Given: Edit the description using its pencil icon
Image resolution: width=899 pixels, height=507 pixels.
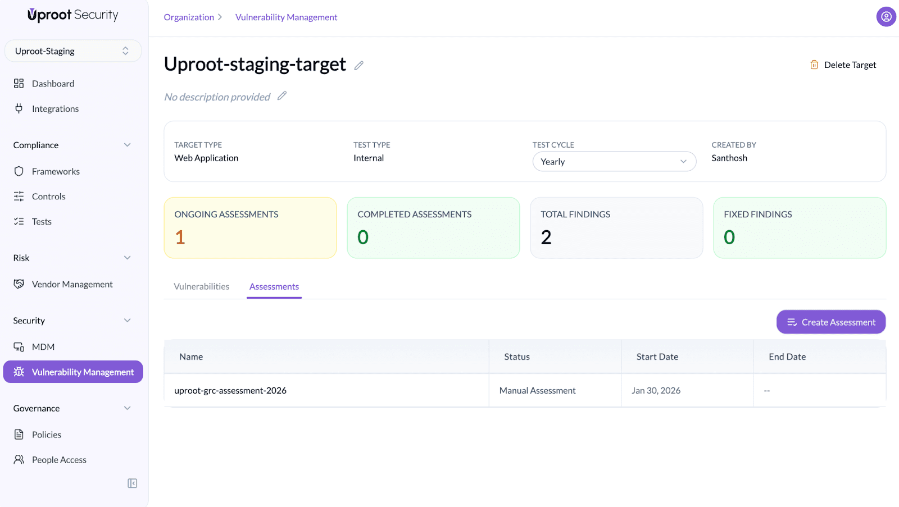Looking at the screenshot, I should (x=282, y=96).
